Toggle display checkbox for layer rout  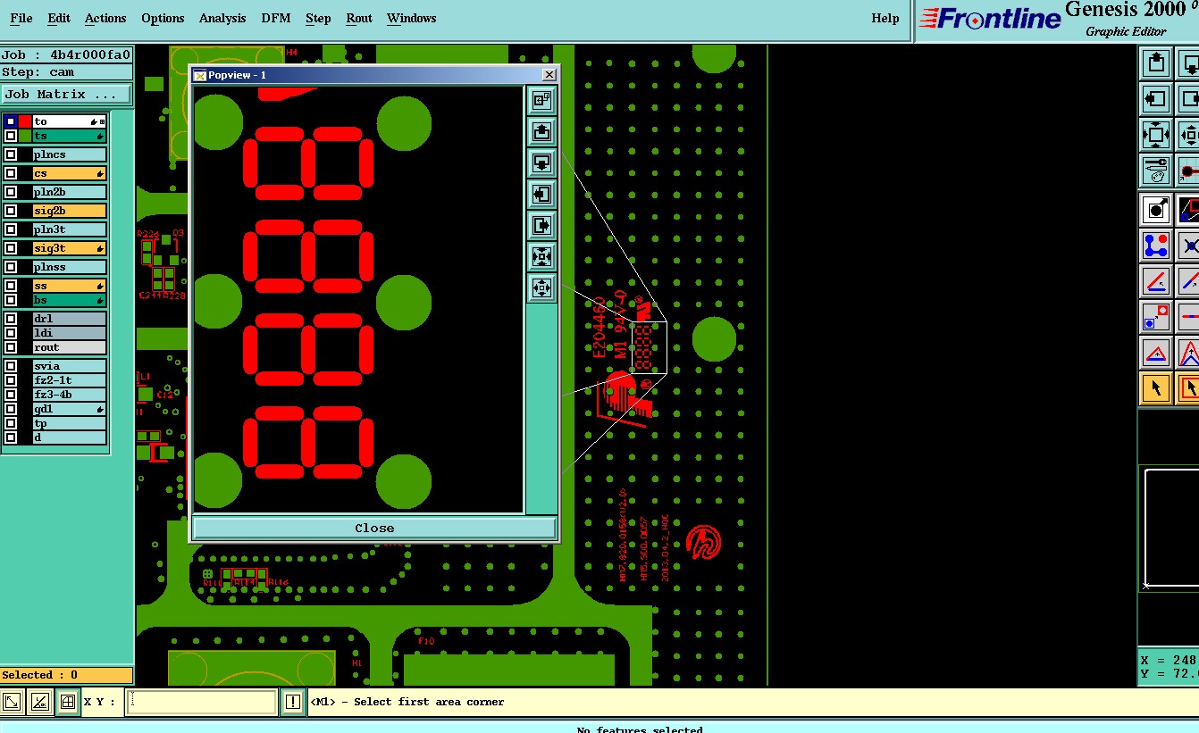[x=11, y=347]
